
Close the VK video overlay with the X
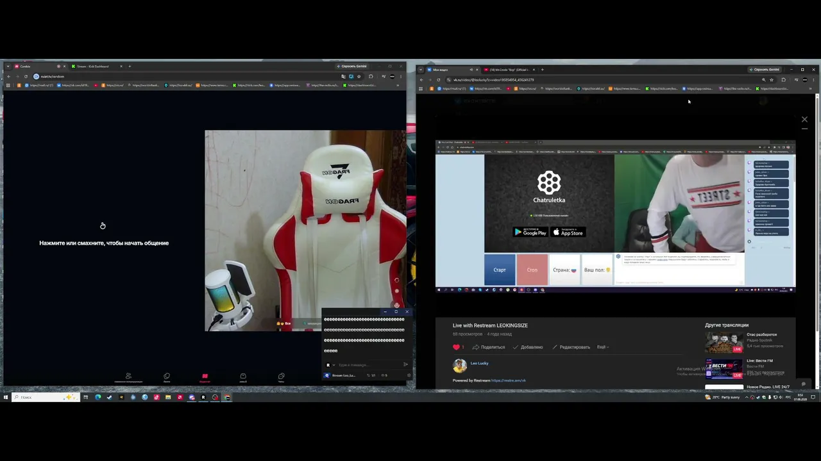[804, 119]
